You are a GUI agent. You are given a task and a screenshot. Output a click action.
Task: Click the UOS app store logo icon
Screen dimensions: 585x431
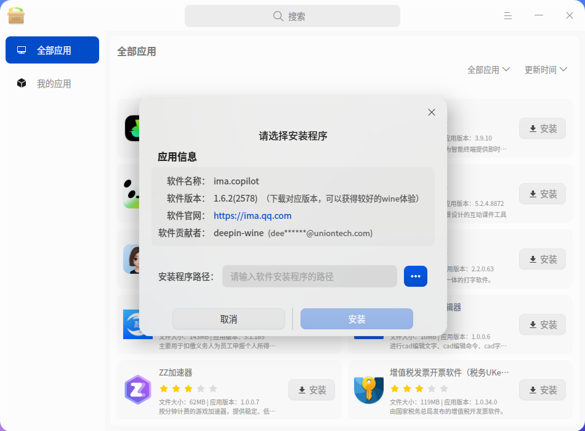click(x=15, y=15)
